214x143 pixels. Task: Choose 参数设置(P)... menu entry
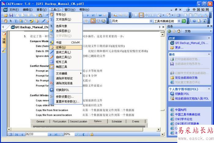point(66,96)
